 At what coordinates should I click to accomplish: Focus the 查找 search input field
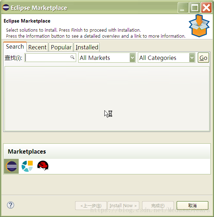tap(50, 57)
